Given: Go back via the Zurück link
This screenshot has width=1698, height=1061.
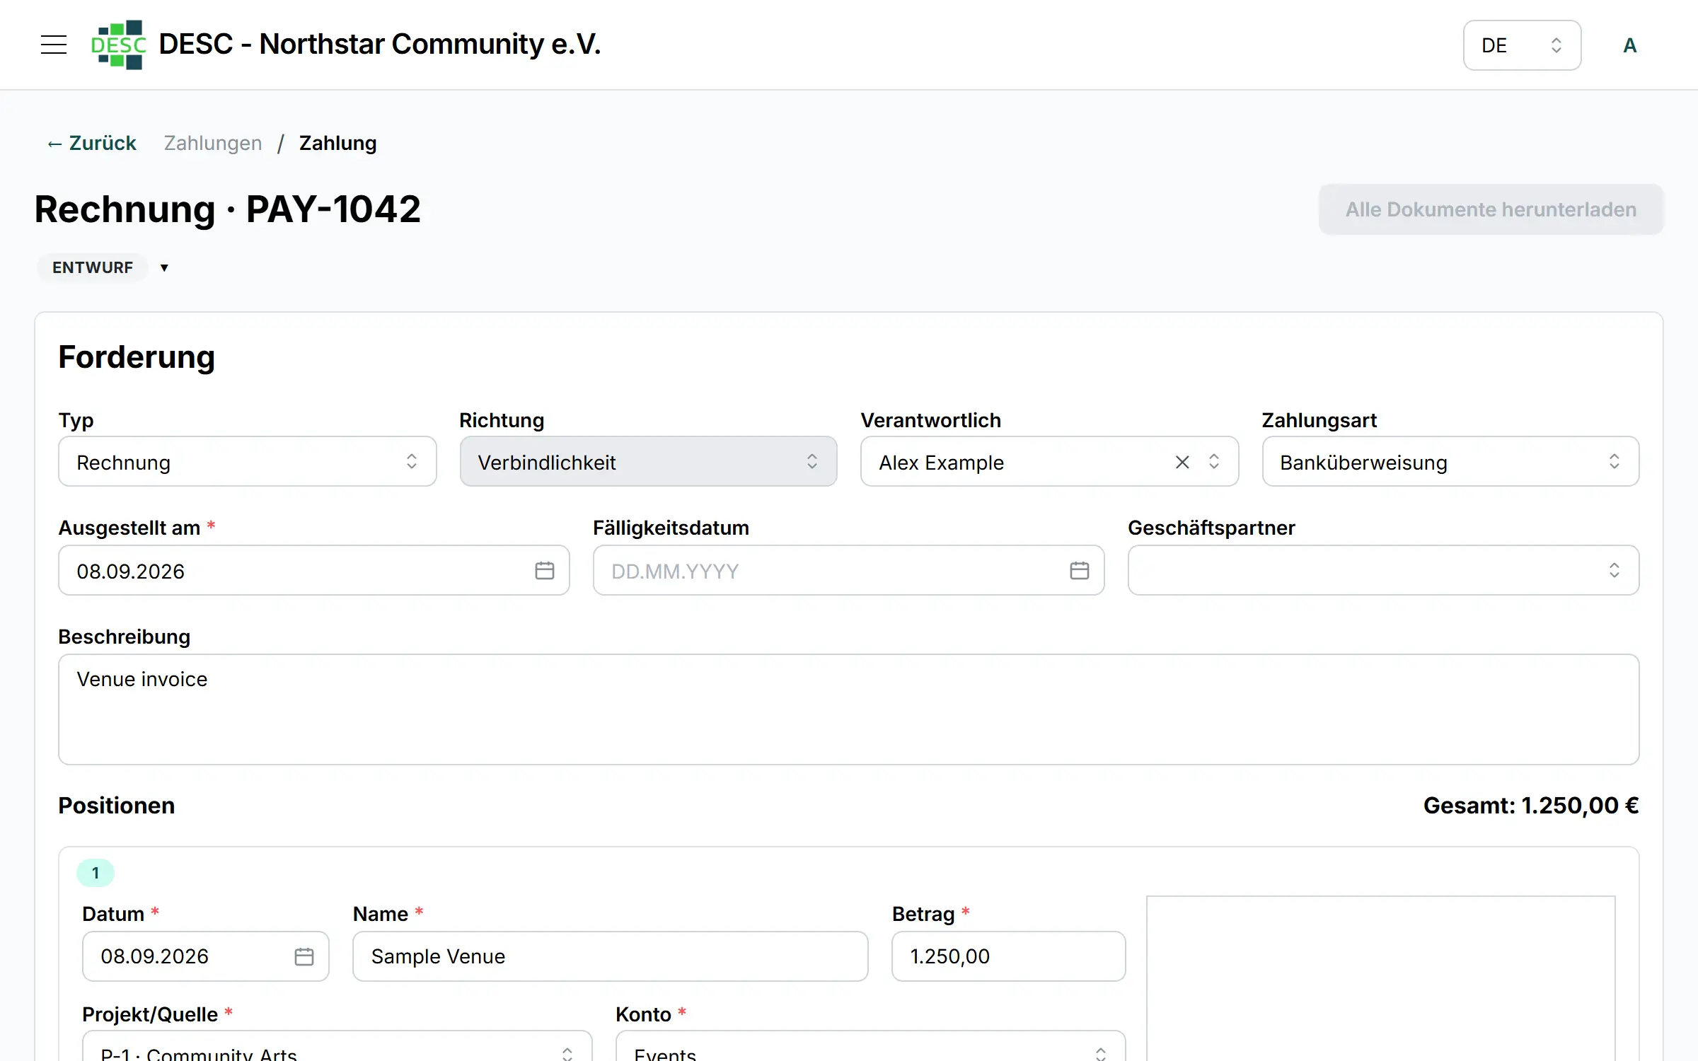Looking at the screenshot, I should click(92, 144).
